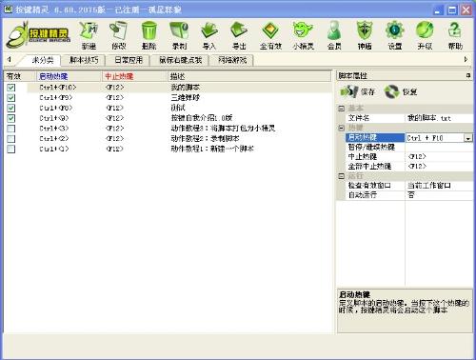This screenshot has height=360, width=476.
Task: Select the 中止热键 property row
Action: click(x=409, y=157)
